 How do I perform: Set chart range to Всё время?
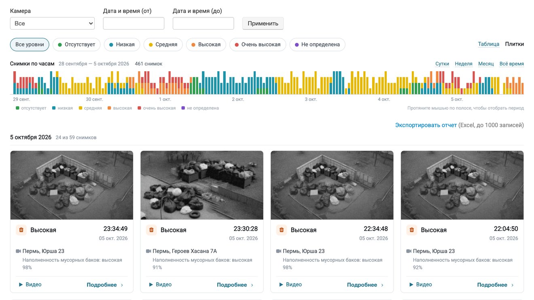coord(512,64)
